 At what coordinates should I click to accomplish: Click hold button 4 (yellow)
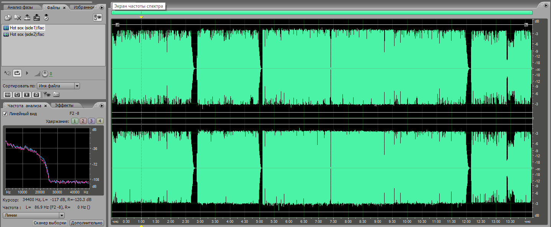click(x=100, y=121)
